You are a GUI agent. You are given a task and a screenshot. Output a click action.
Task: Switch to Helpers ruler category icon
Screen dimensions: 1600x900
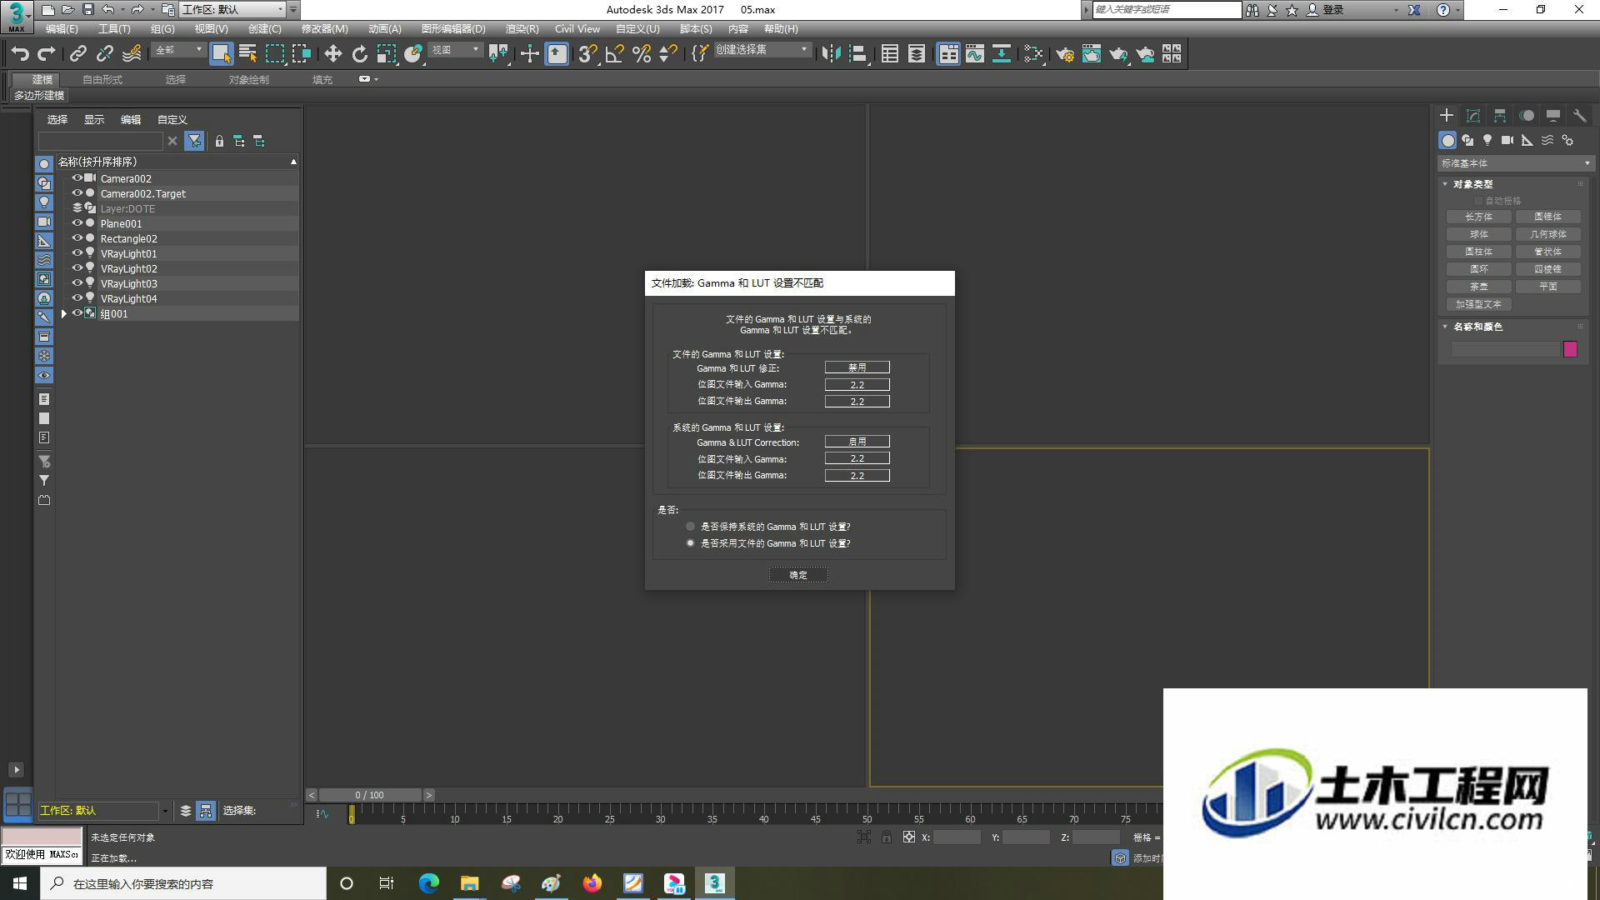1527,140
